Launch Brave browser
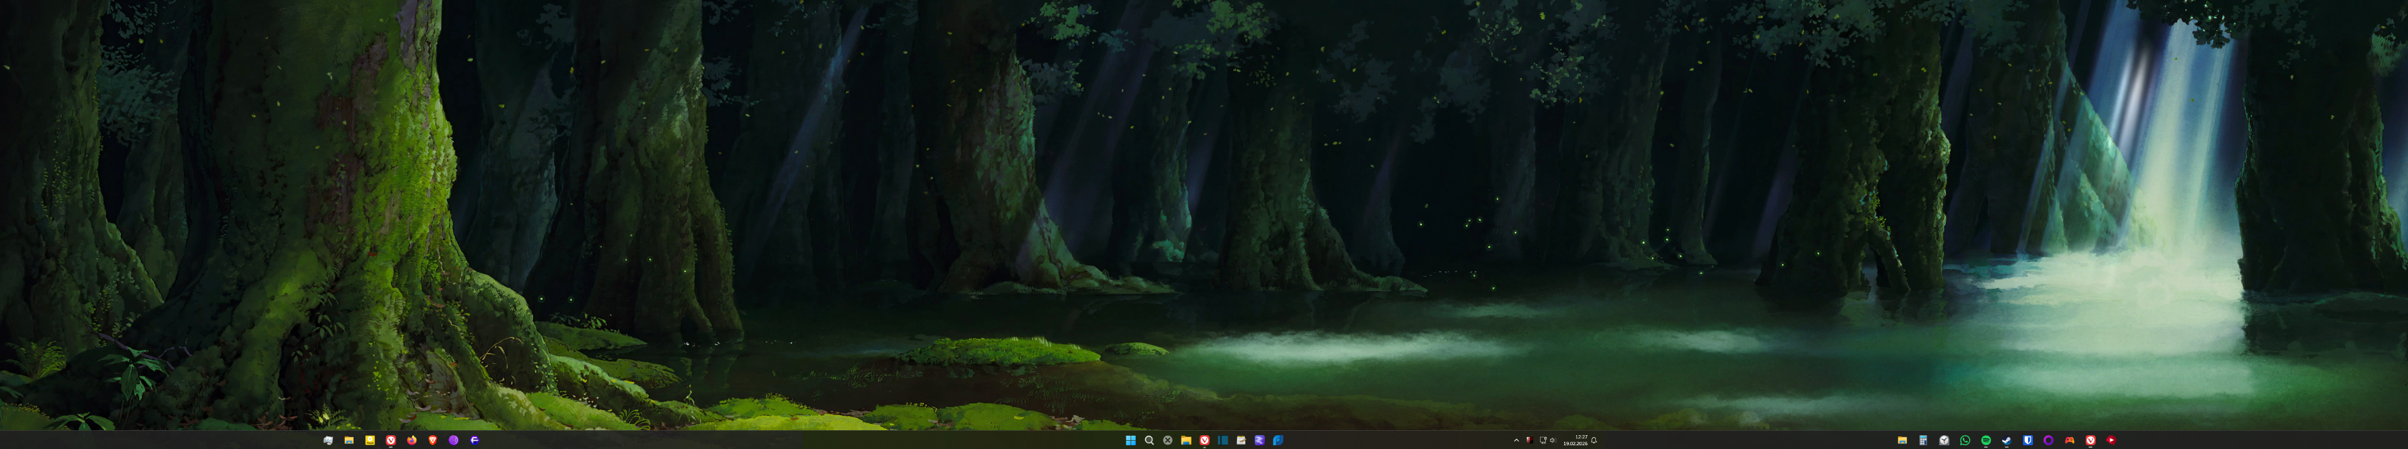This screenshot has height=449, width=2408. (432, 440)
